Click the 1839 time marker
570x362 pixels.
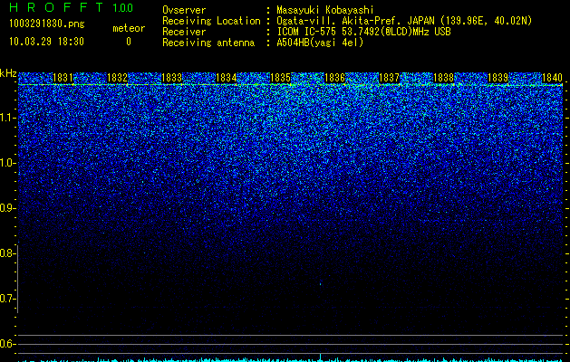(x=498, y=78)
